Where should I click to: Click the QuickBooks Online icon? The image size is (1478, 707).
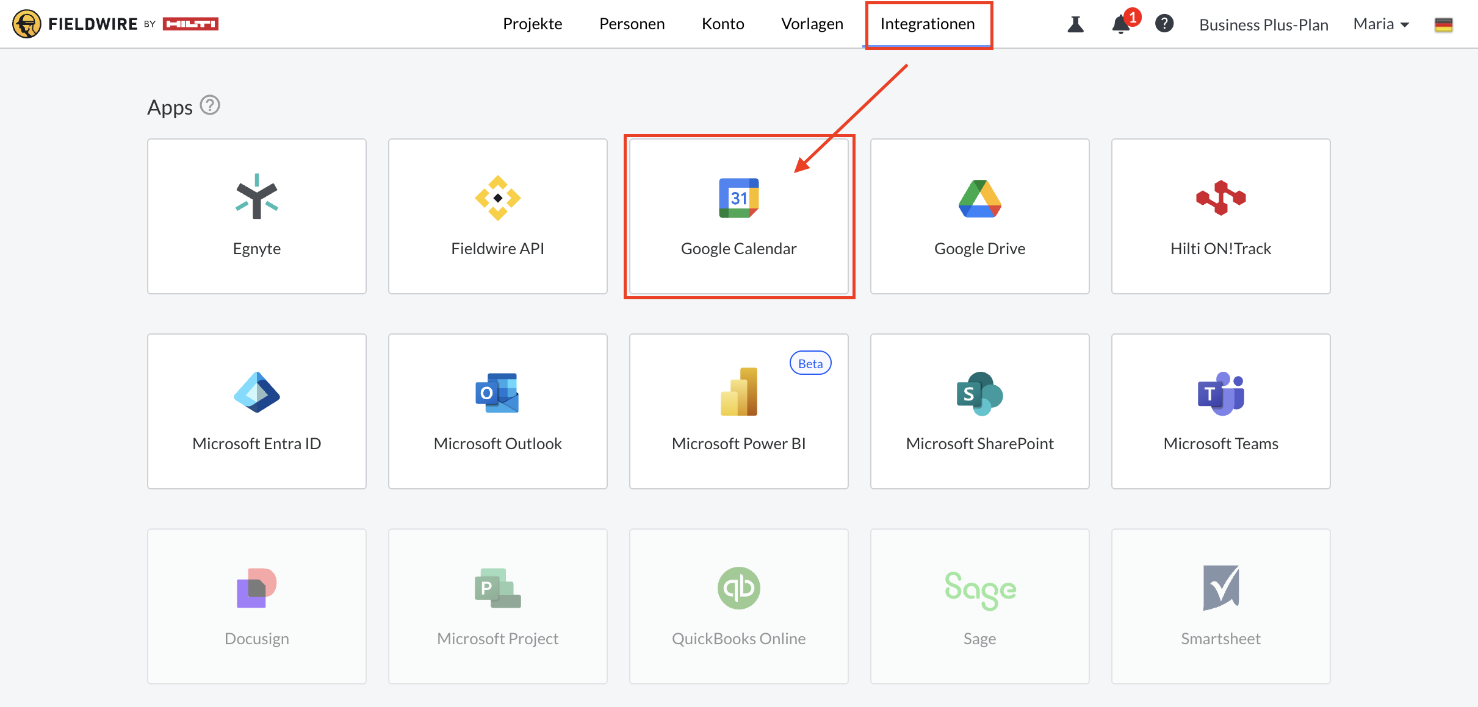tap(739, 588)
